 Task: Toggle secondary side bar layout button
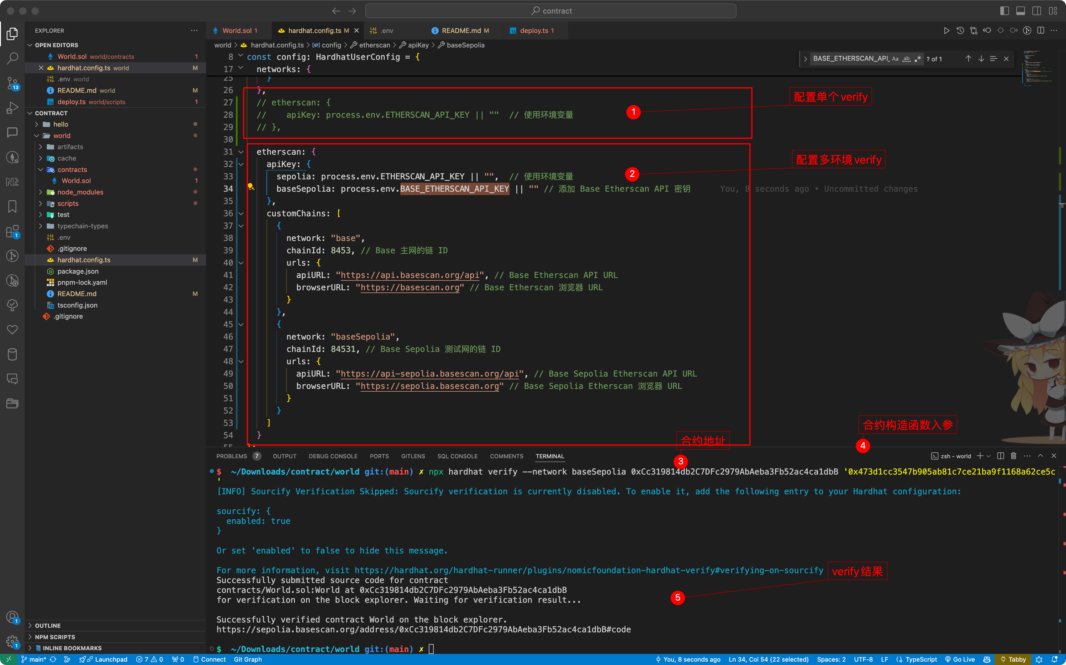tap(1037, 11)
